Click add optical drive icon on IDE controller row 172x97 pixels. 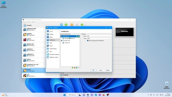click(77, 36)
